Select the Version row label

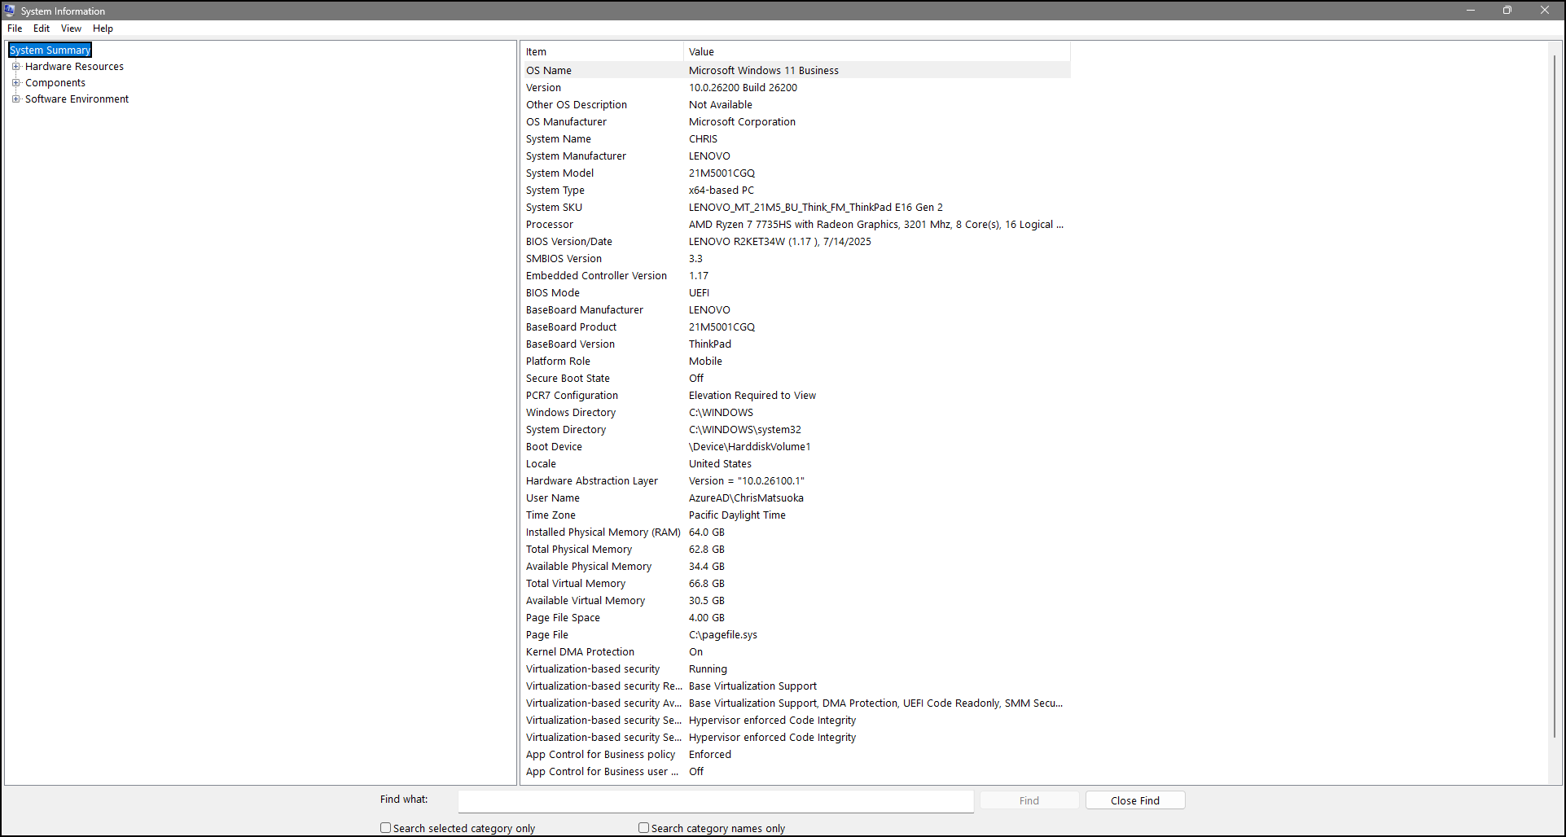(x=543, y=88)
